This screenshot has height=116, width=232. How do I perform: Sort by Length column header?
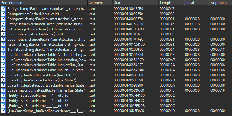click(171, 3)
